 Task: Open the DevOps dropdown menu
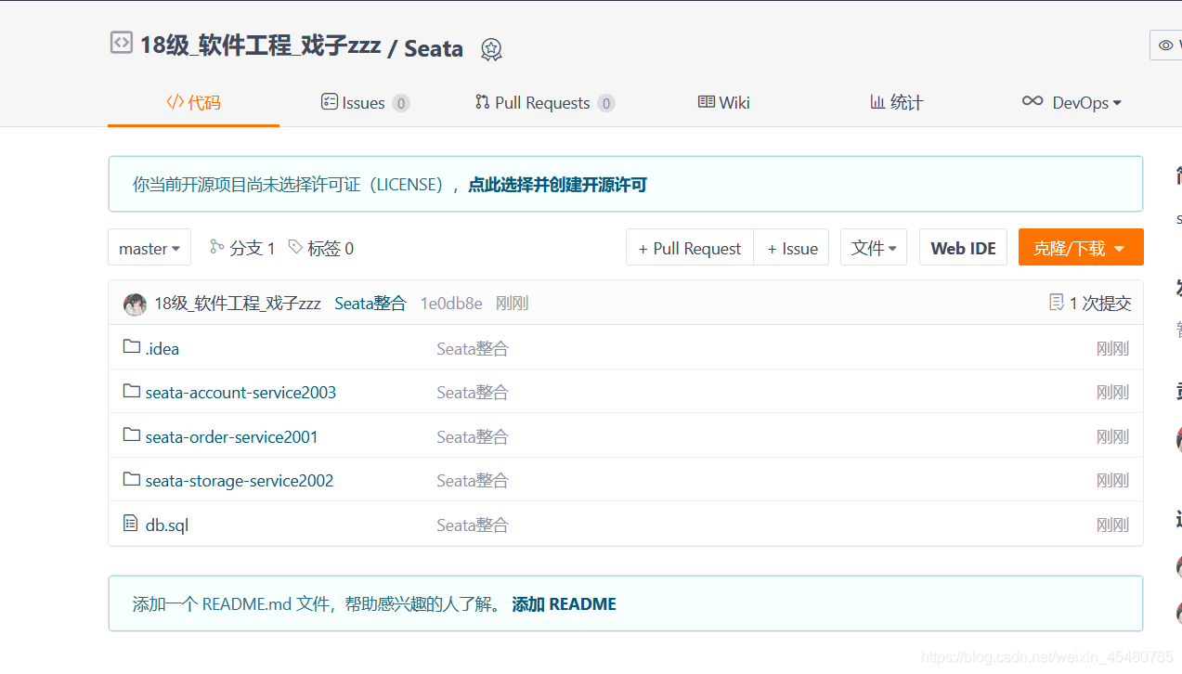tap(1072, 102)
